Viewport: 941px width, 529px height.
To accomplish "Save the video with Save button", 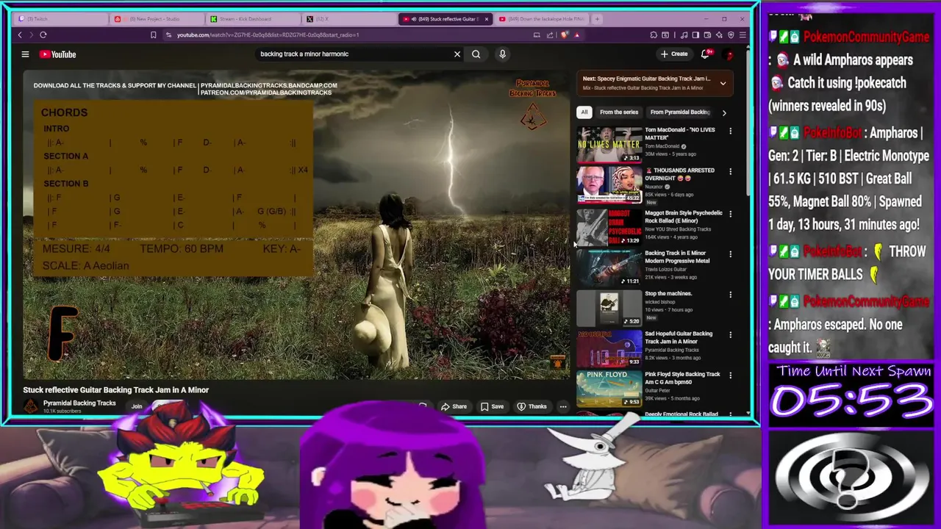I will (x=493, y=406).
